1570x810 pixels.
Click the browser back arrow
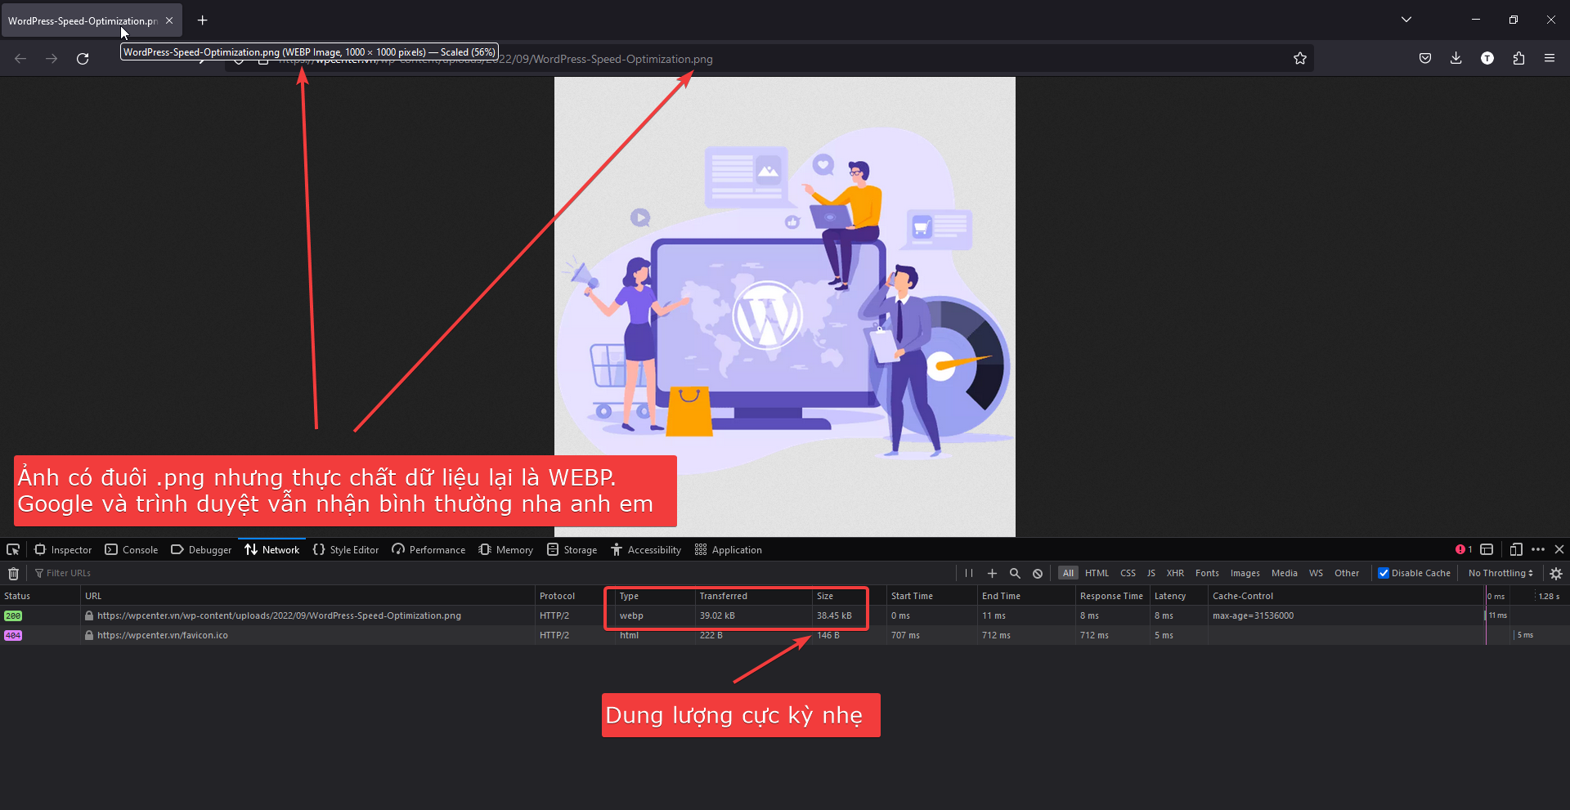point(20,59)
